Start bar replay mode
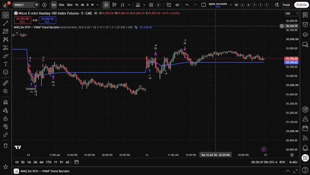This screenshot has width=310, height=175. (177, 5)
